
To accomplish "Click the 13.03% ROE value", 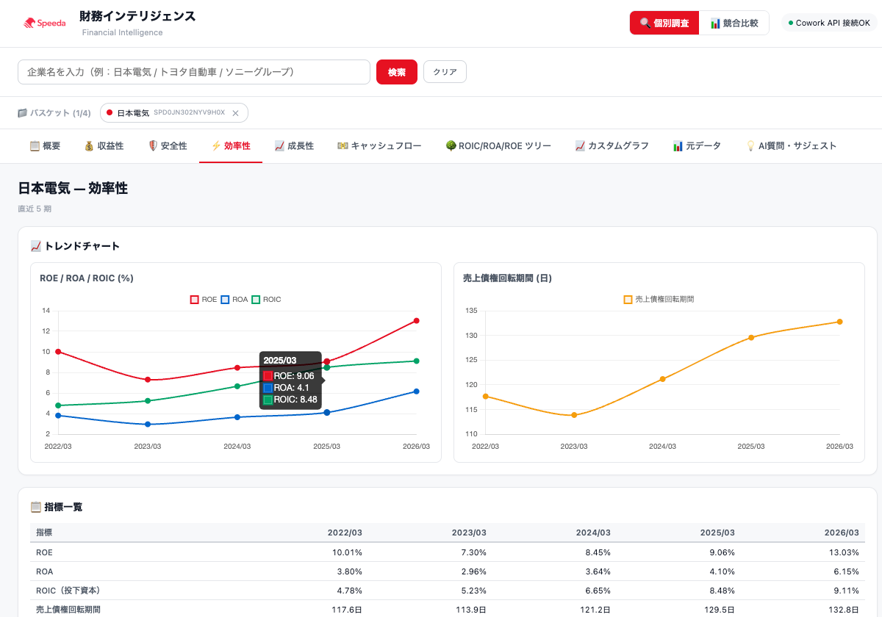I will point(844,552).
